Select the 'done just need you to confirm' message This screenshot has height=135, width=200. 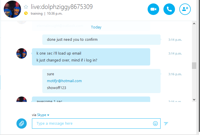coord(101,40)
